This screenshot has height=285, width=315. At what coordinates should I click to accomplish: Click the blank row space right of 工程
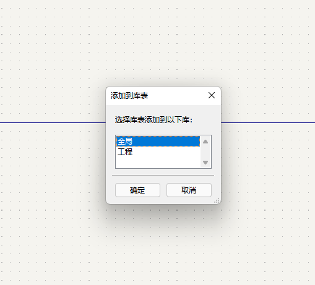pyautogui.click(x=166, y=152)
